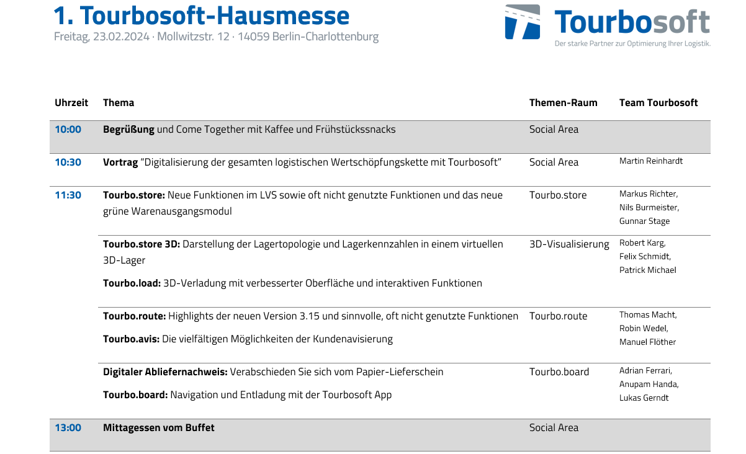The image size is (746, 454).
Task: Select the "Themen-Raum" column header
Action: click(x=563, y=103)
